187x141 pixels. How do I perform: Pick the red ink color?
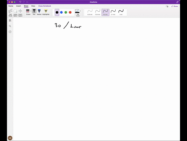(70, 12)
